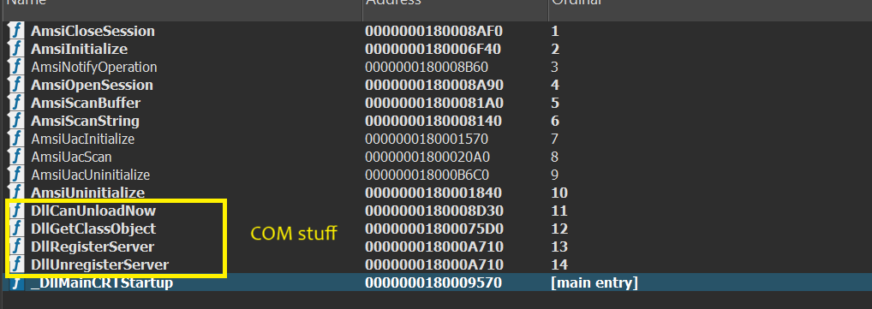Click function icon beside AmsiCloseSession
The width and height of the screenshot is (872, 309).
click(16, 31)
